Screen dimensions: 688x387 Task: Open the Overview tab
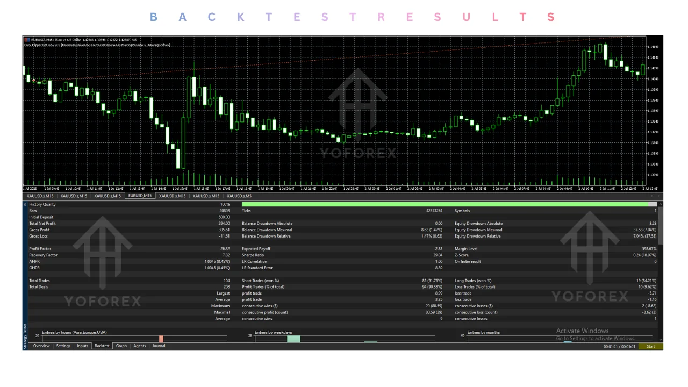pyautogui.click(x=41, y=346)
